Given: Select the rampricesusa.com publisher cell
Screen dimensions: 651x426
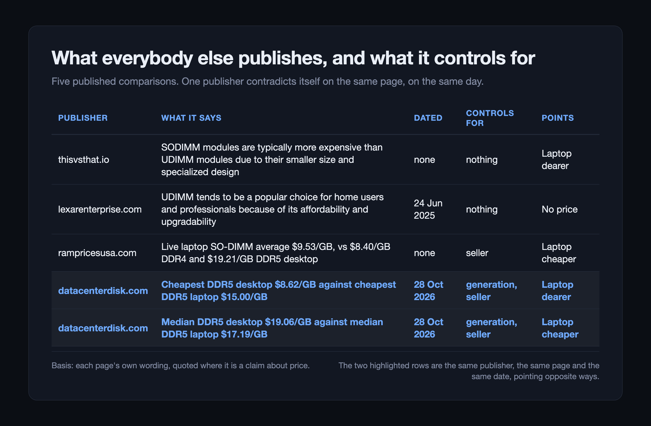Looking at the screenshot, I should click(97, 253).
